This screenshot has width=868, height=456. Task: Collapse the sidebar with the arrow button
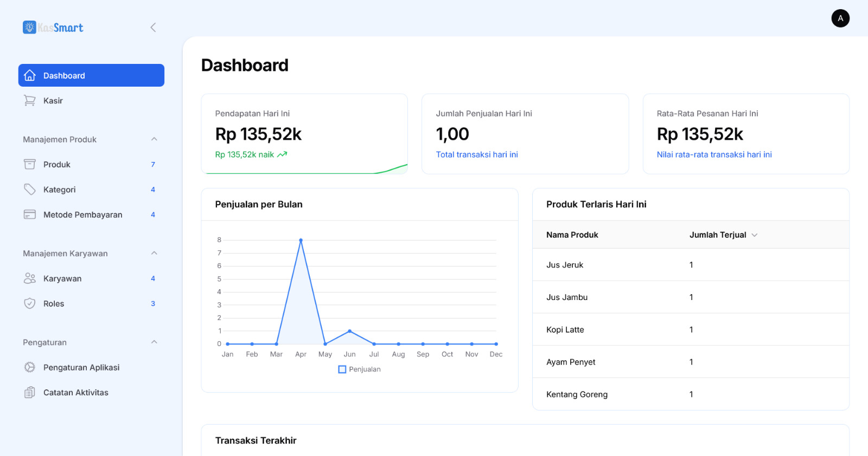(153, 28)
